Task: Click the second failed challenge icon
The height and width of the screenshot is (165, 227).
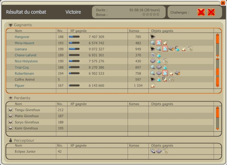Action: [211, 12]
